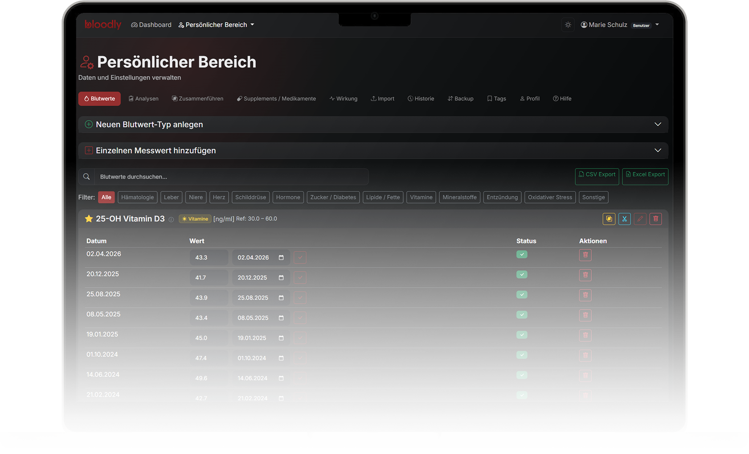Viewport: 749px width, 454px height.
Task: Click the pencil edit icon for Vitamin D3
Action: tap(640, 219)
